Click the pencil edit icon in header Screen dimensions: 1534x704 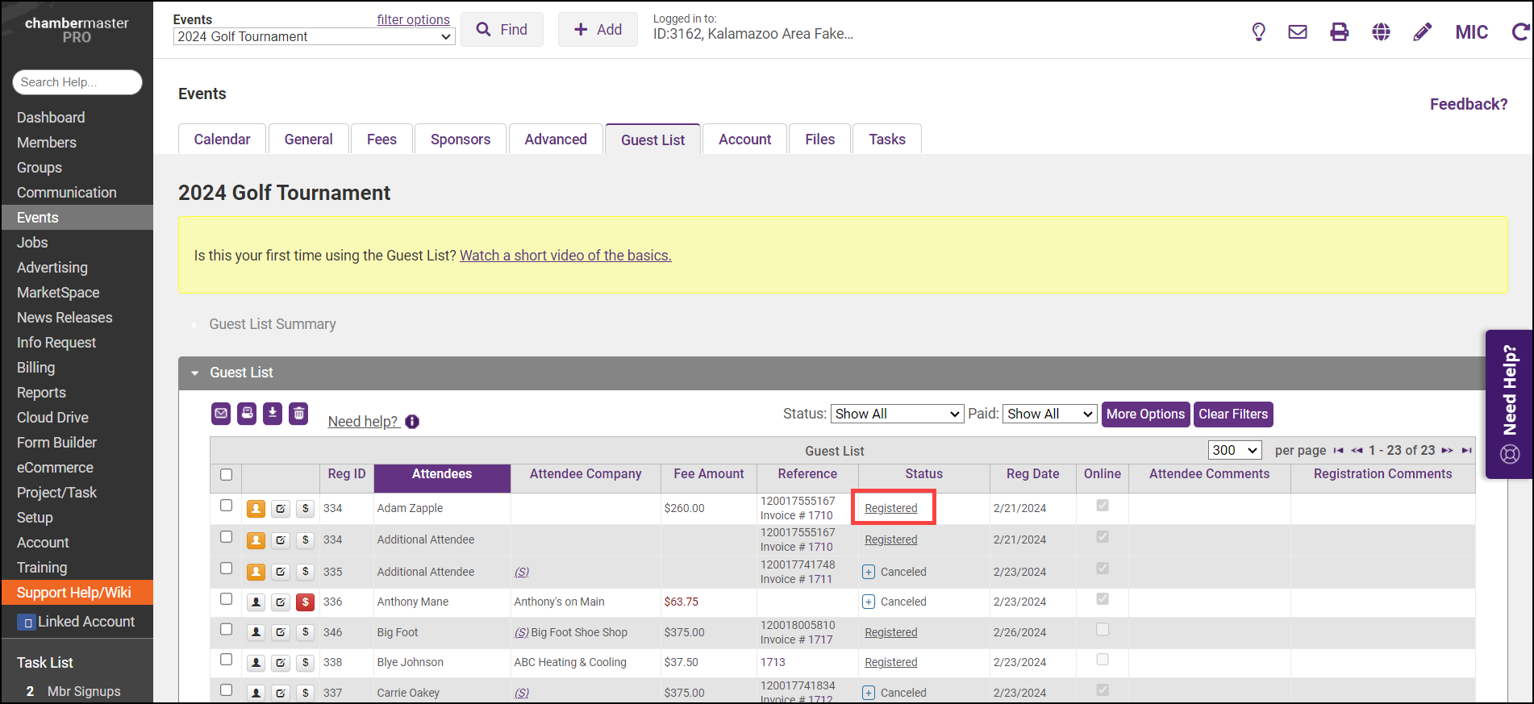point(1423,32)
